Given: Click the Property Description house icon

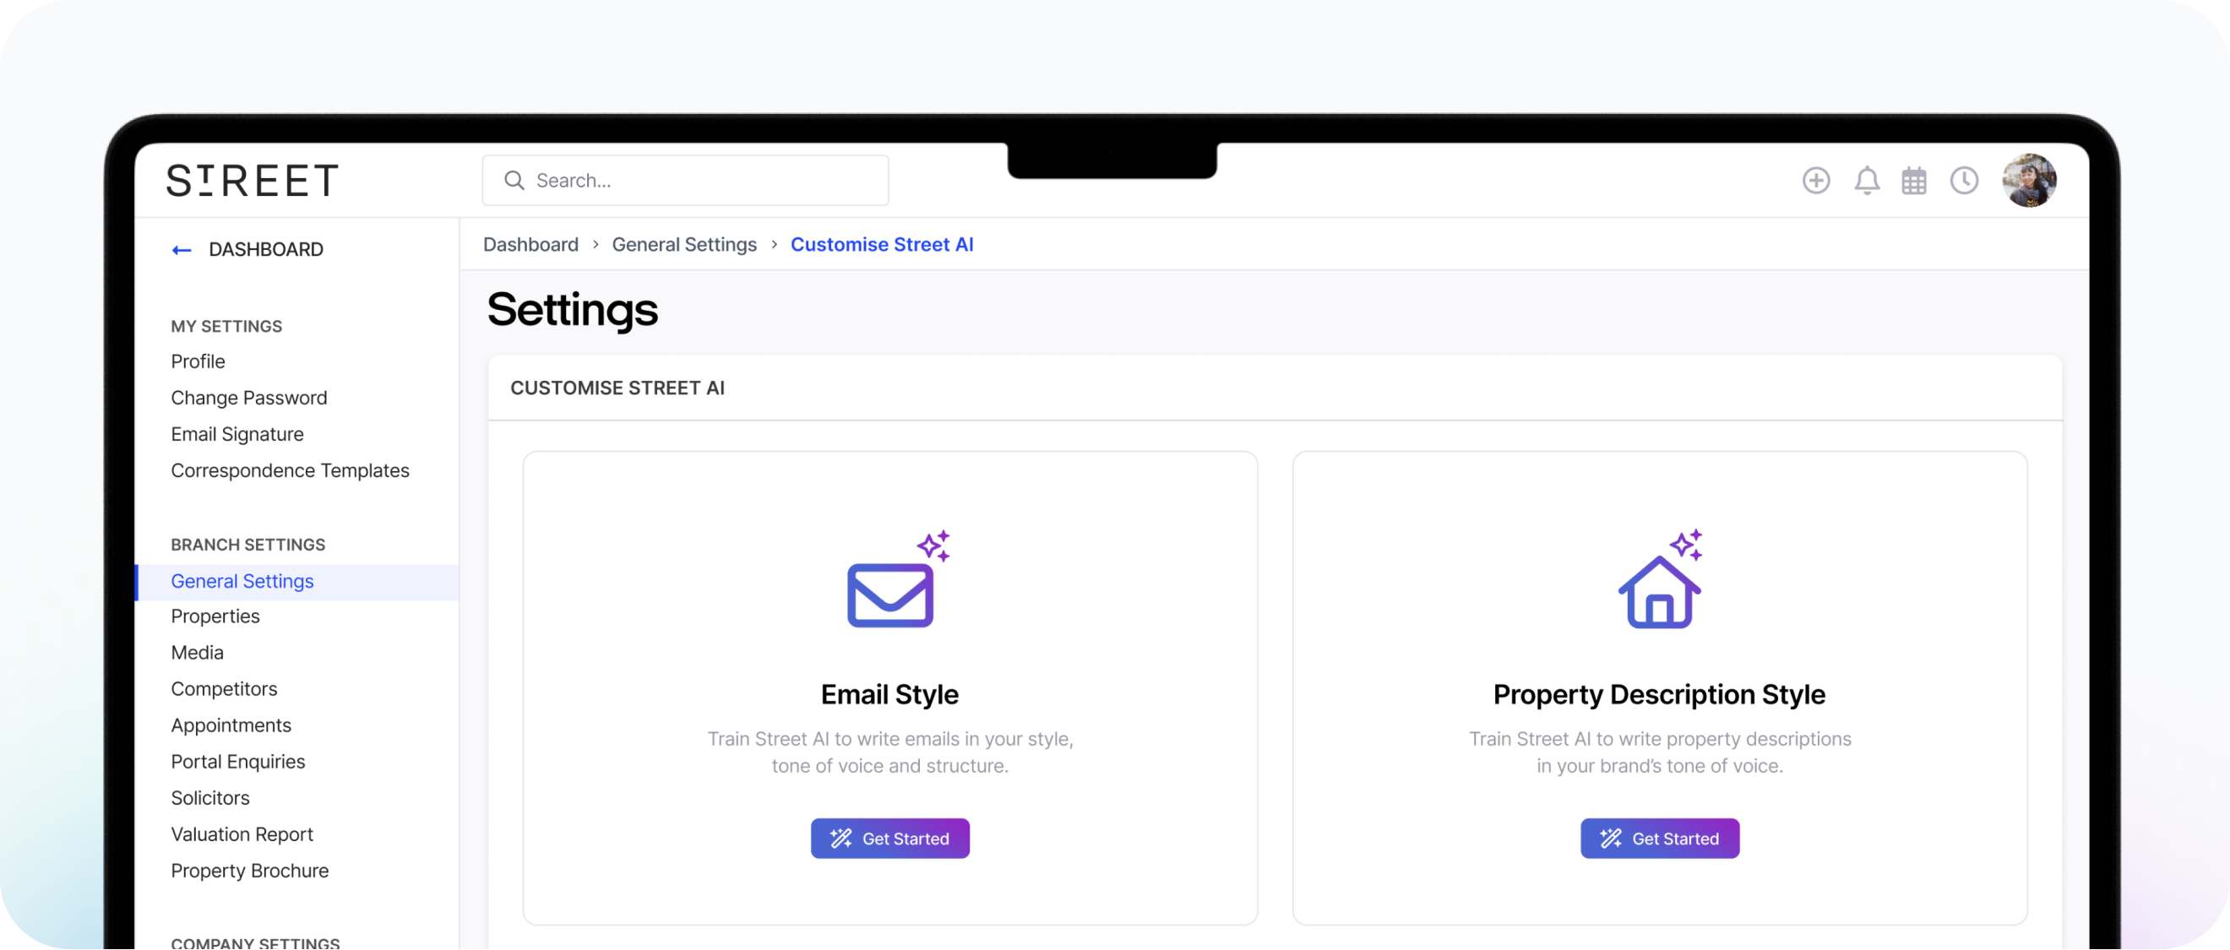Looking at the screenshot, I should [x=1659, y=591].
